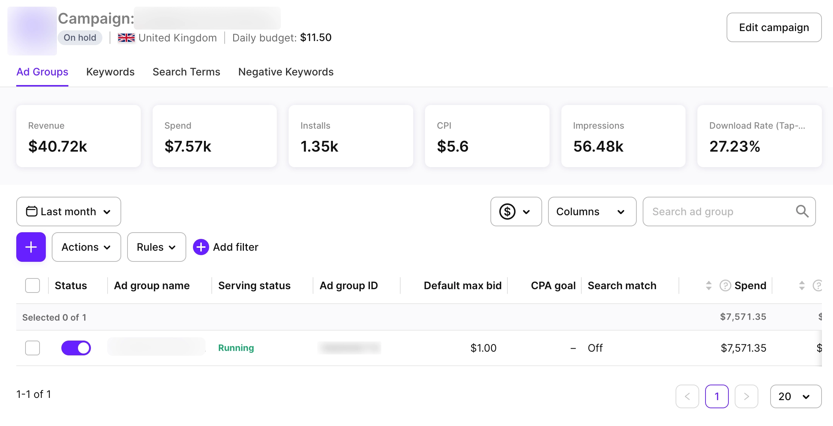
Task: Click the Spend column help icon
Action: pos(725,285)
